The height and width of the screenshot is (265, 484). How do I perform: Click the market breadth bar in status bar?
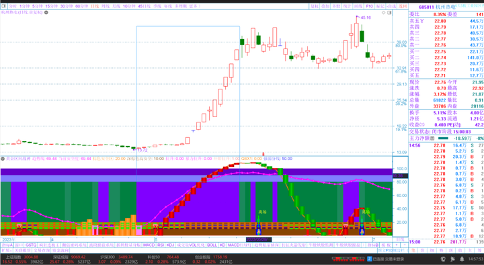pyautogui.click(x=348, y=258)
